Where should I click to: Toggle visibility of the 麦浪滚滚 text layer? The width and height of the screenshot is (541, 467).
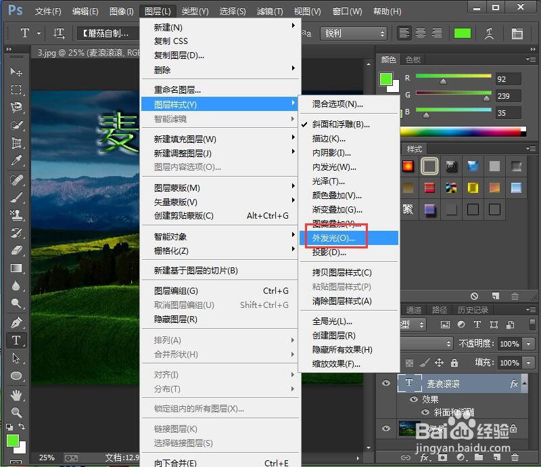tap(387, 383)
